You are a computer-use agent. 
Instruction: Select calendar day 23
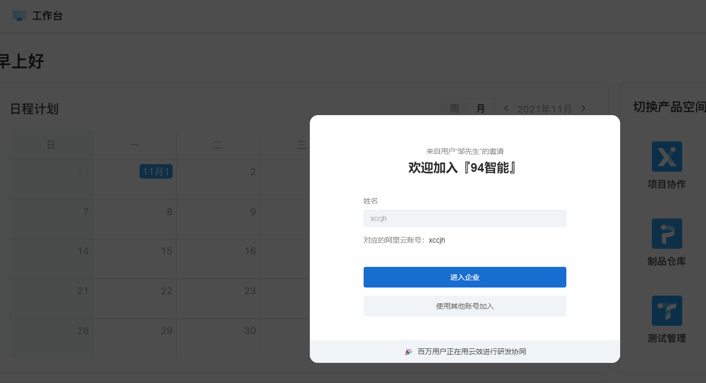tap(250, 291)
